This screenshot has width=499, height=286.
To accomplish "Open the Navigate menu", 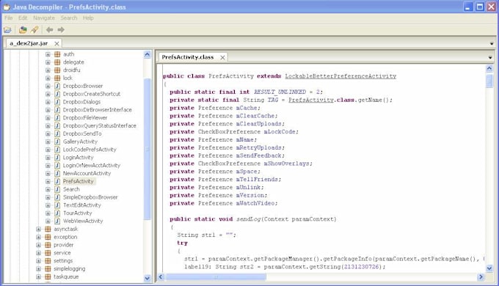I will point(44,18).
